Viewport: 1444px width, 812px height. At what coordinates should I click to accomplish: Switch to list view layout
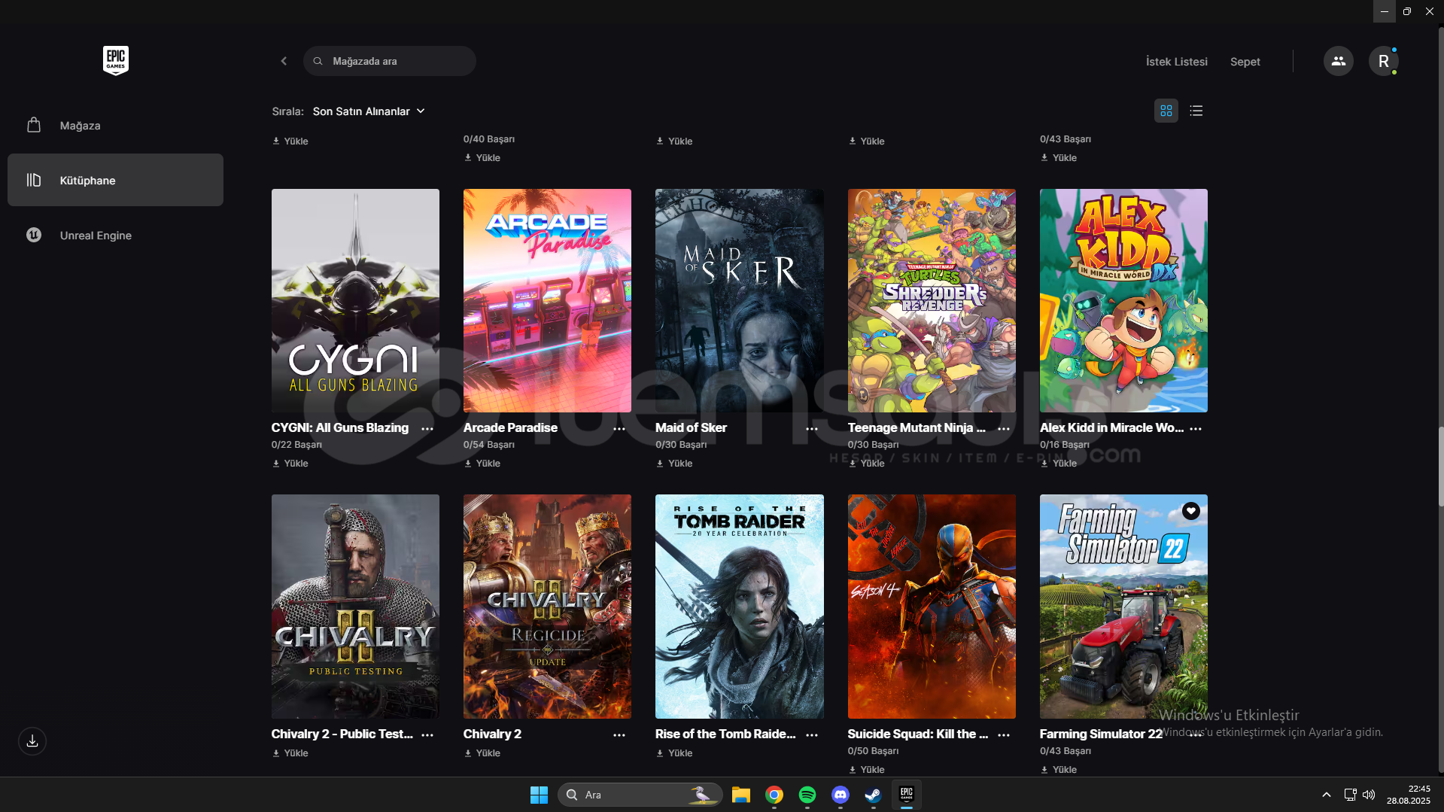[x=1196, y=111]
